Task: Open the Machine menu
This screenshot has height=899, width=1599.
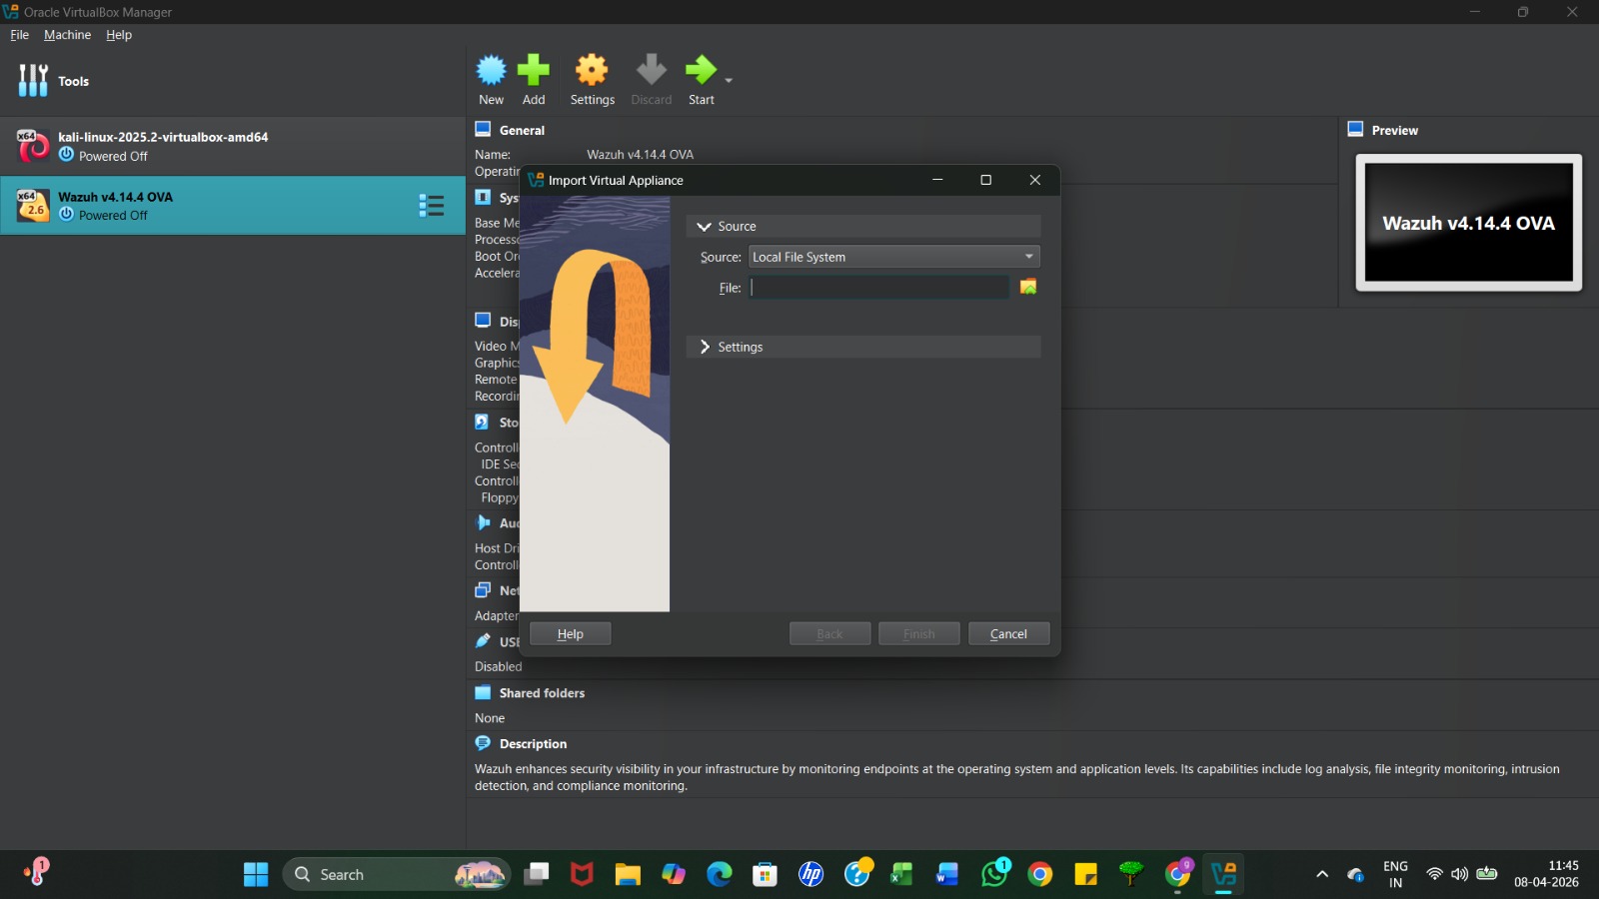Action: tap(67, 35)
